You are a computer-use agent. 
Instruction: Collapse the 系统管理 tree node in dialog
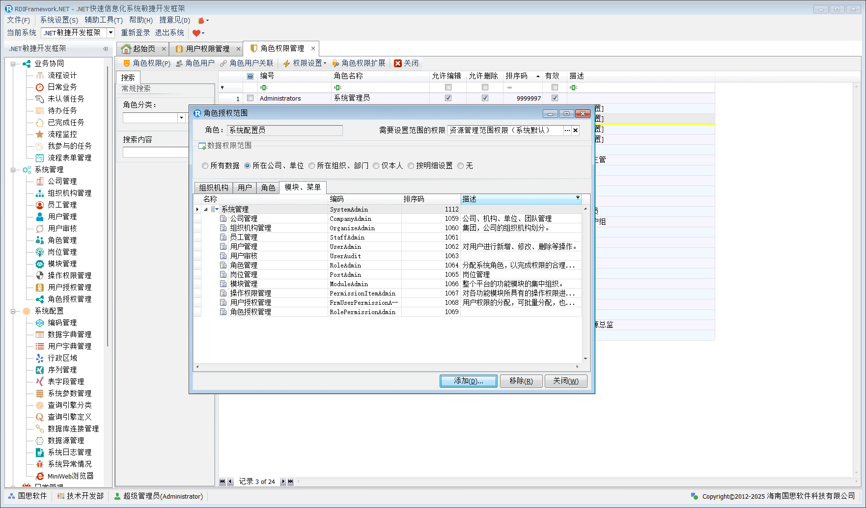206,210
